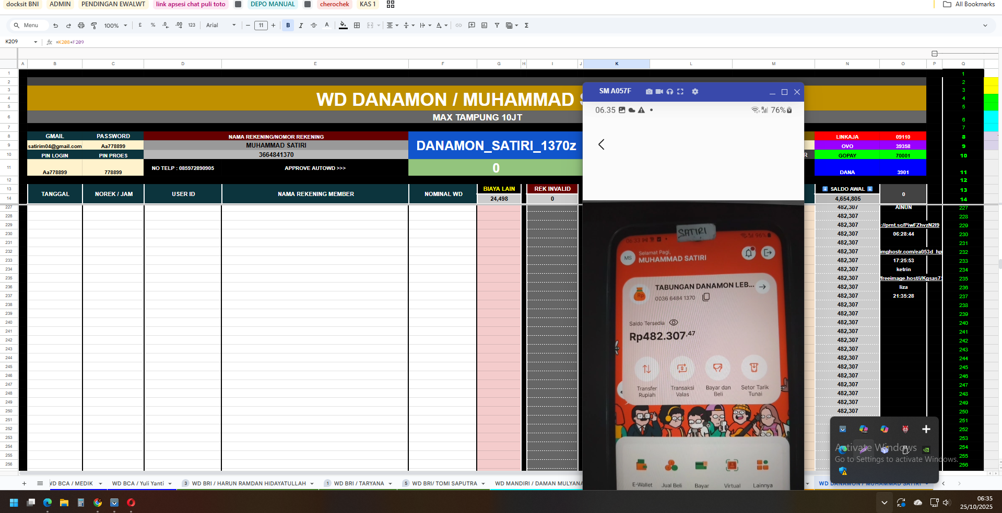This screenshot has height=513, width=1002.
Task: Click the headphones audio icon in SM A057F
Action: tap(670, 91)
